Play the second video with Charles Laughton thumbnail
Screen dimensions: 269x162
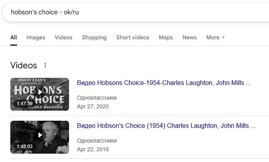(x=40, y=137)
